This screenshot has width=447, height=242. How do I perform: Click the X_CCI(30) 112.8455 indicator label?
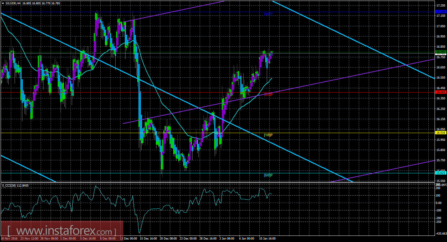pyautogui.click(x=16, y=186)
